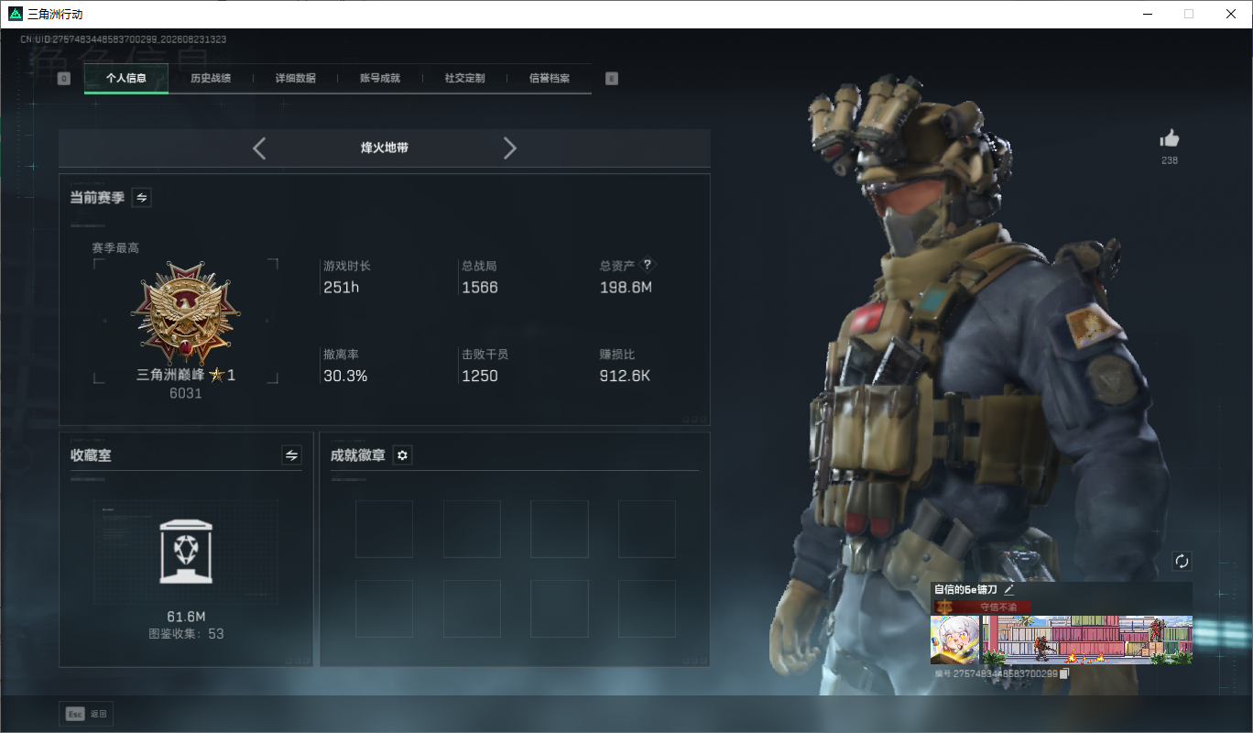Select the 社交定制 tab
Viewport: 1253px width, 733px height.
coord(465,79)
